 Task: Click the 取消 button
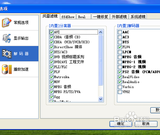[x=146, y=124]
